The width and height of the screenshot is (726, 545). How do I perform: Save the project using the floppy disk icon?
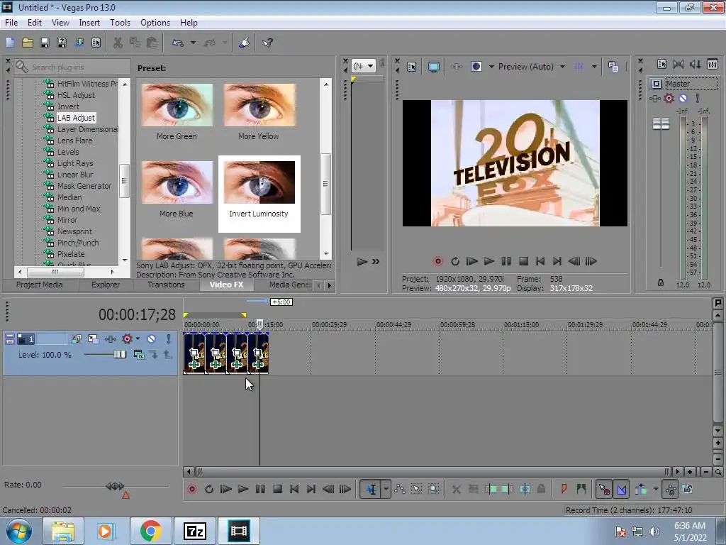coord(45,43)
